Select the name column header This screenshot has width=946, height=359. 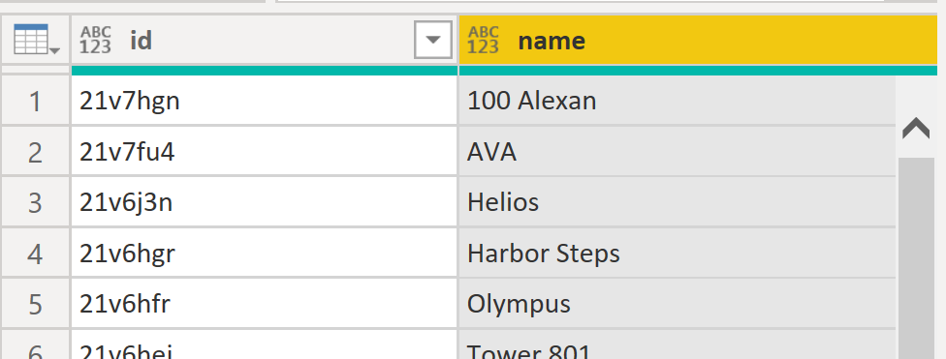[x=698, y=40]
